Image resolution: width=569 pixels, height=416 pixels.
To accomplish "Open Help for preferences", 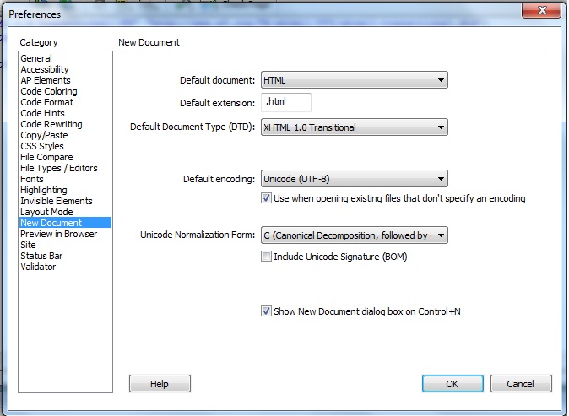I will click(160, 384).
